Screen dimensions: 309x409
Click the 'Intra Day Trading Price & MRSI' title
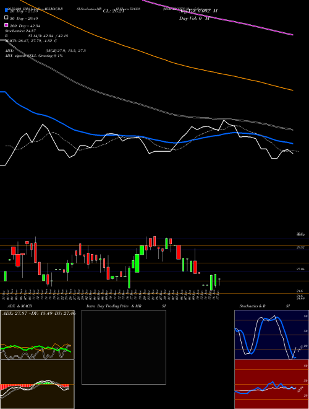point(126,306)
